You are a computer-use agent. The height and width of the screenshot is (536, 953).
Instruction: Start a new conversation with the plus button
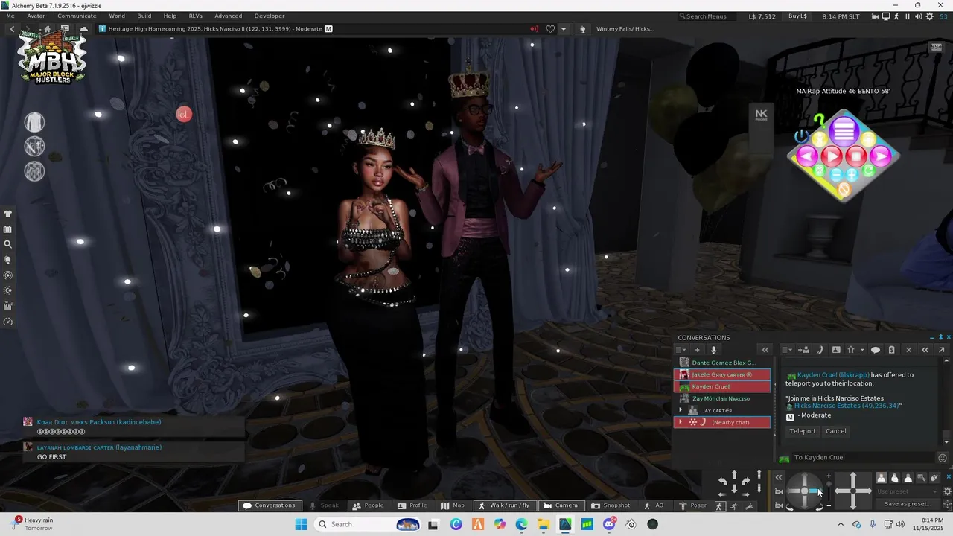(x=698, y=350)
